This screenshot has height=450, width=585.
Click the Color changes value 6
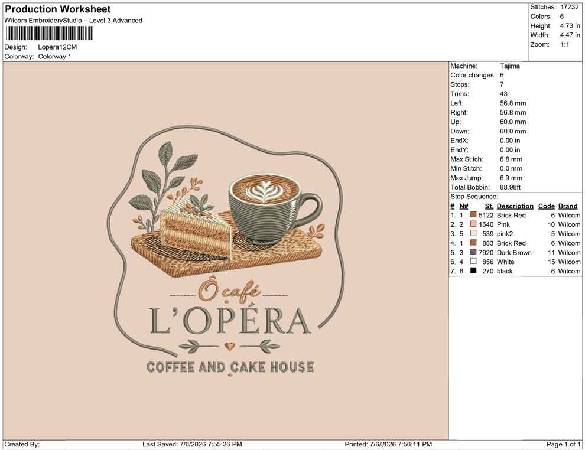click(x=502, y=75)
